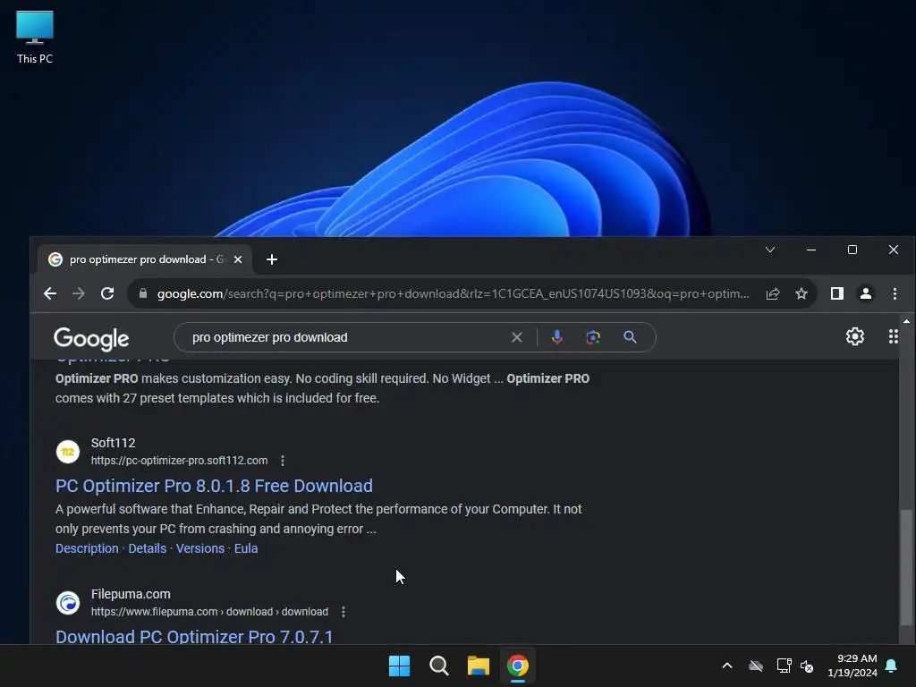Screen dimensions: 916x687
Task: View site information lock icon
Action: pos(143,293)
